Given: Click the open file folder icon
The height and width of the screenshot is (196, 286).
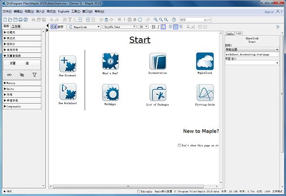Looking at the screenshot, I should pos(10,20).
